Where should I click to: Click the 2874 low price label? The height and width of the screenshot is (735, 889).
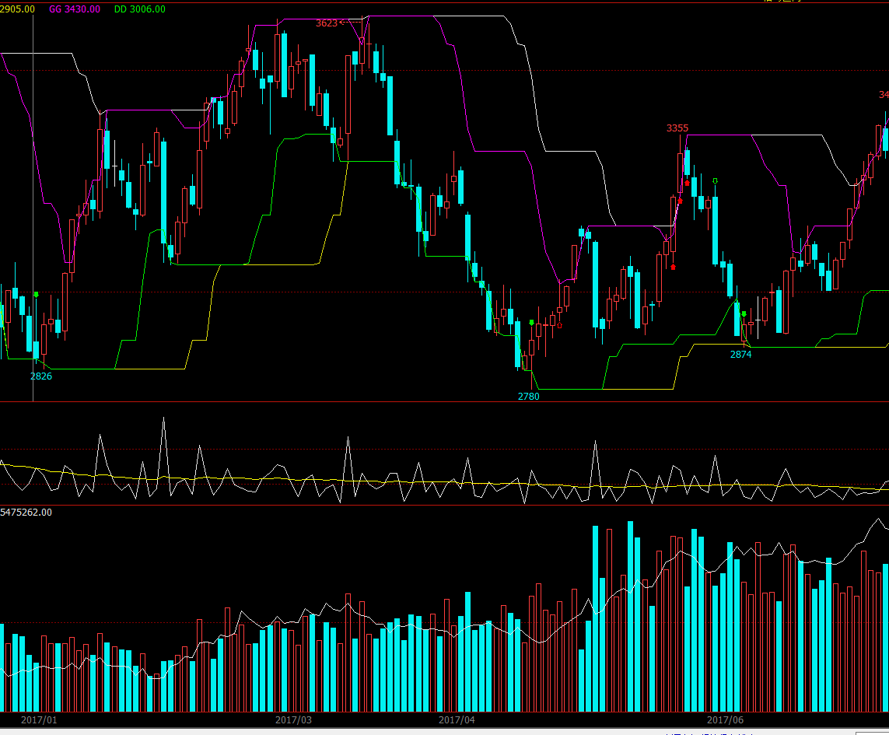(x=740, y=355)
